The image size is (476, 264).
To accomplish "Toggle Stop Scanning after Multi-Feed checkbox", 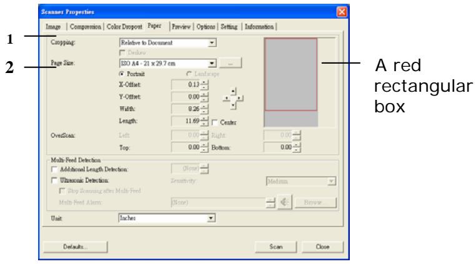I will point(62,191).
